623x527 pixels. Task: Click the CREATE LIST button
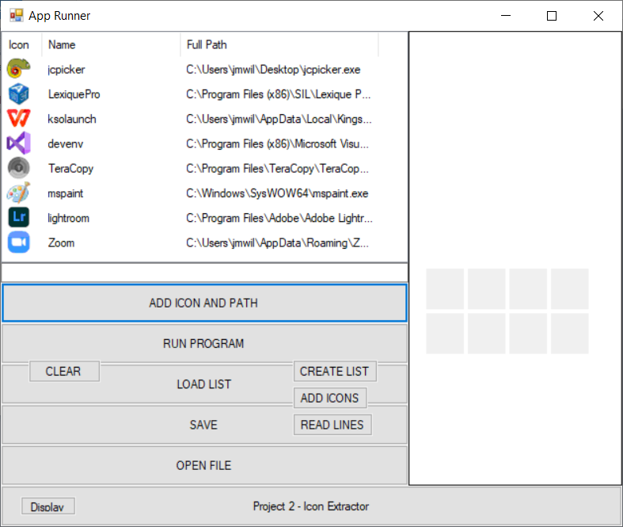tap(335, 371)
